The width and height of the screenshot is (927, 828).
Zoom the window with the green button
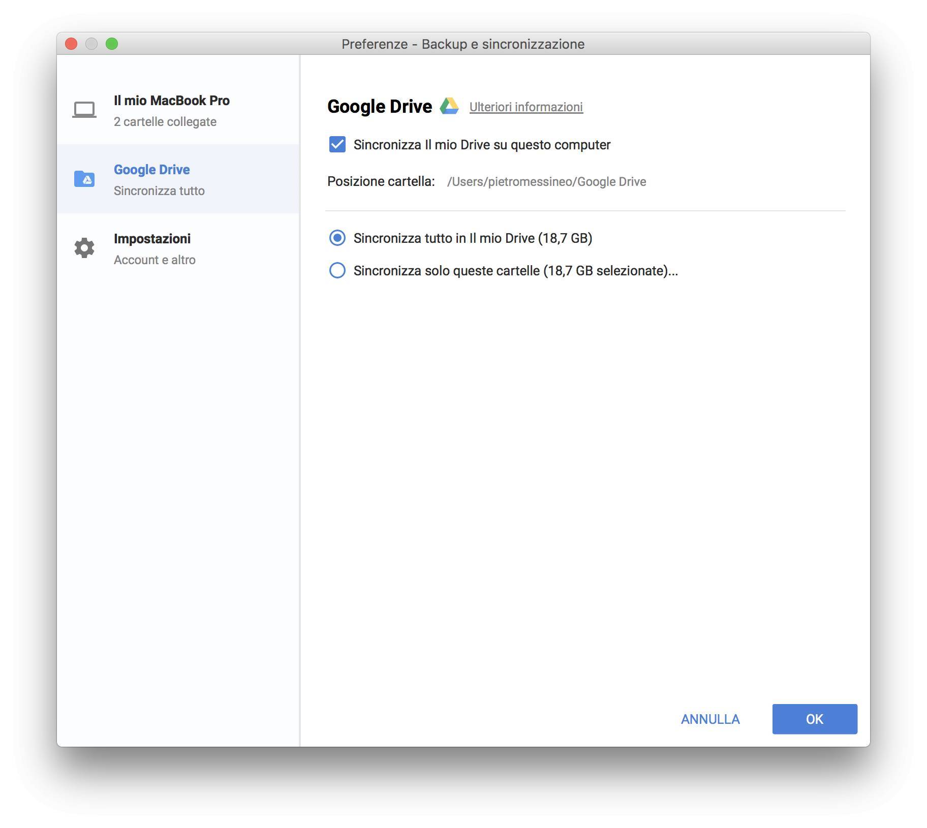pyautogui.click(x=112, y=44)
